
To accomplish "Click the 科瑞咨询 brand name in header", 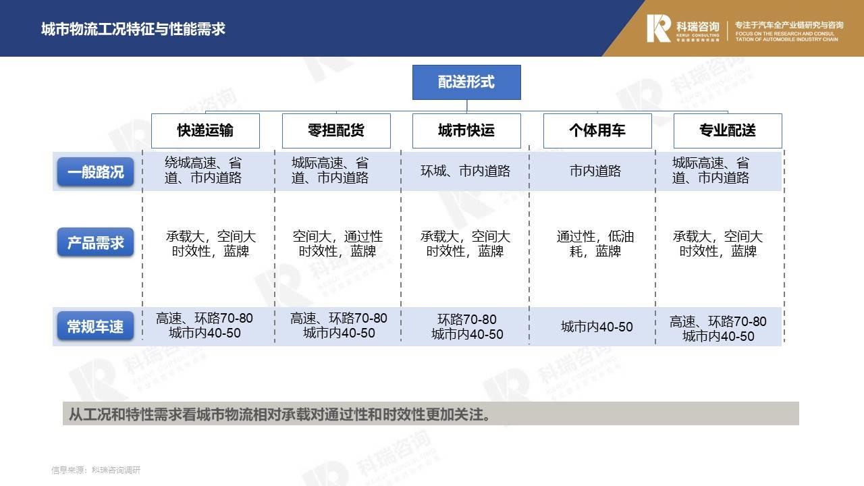I will [x=697, y=26].
